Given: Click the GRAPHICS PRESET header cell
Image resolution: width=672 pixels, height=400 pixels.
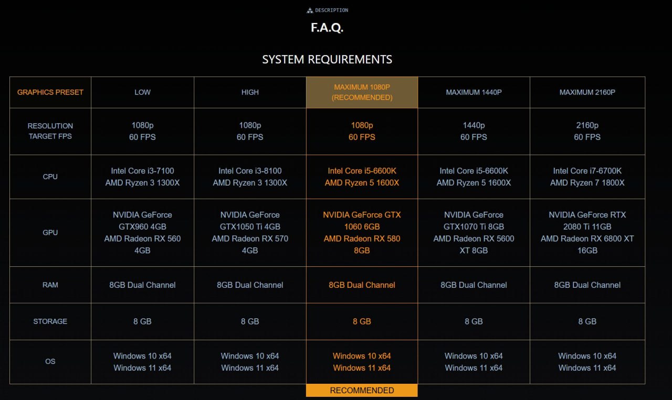Looking at the screenshot, I should pyautogui.click(x=50, y=92).
